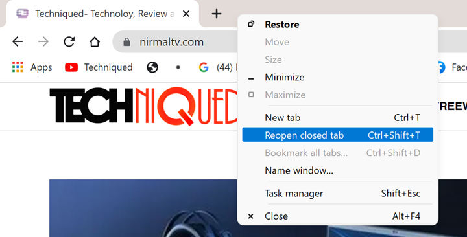Choose Name window... option
467x237 pixels.
coord(338,170)
